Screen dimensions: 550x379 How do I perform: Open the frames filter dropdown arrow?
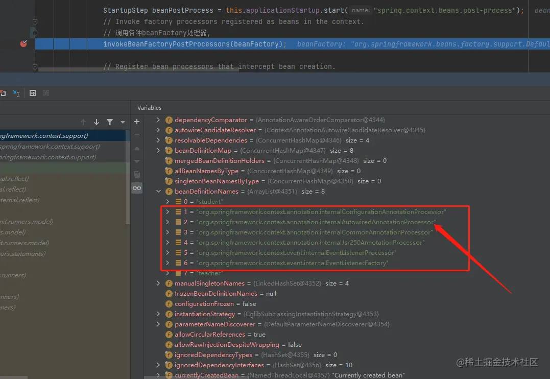tap(123, 122)
